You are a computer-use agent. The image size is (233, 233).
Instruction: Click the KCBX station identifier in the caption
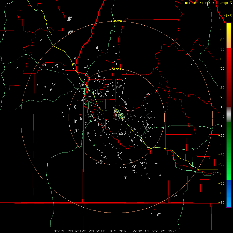point(137,231)
